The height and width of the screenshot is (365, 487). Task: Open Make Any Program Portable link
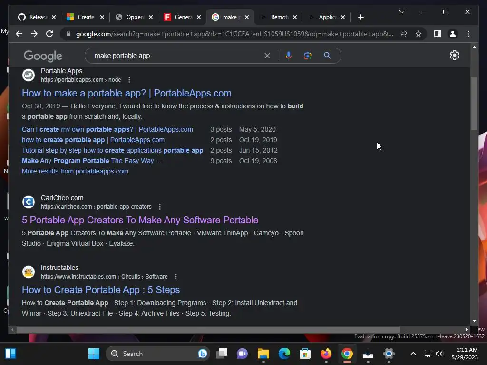[91, 161]
